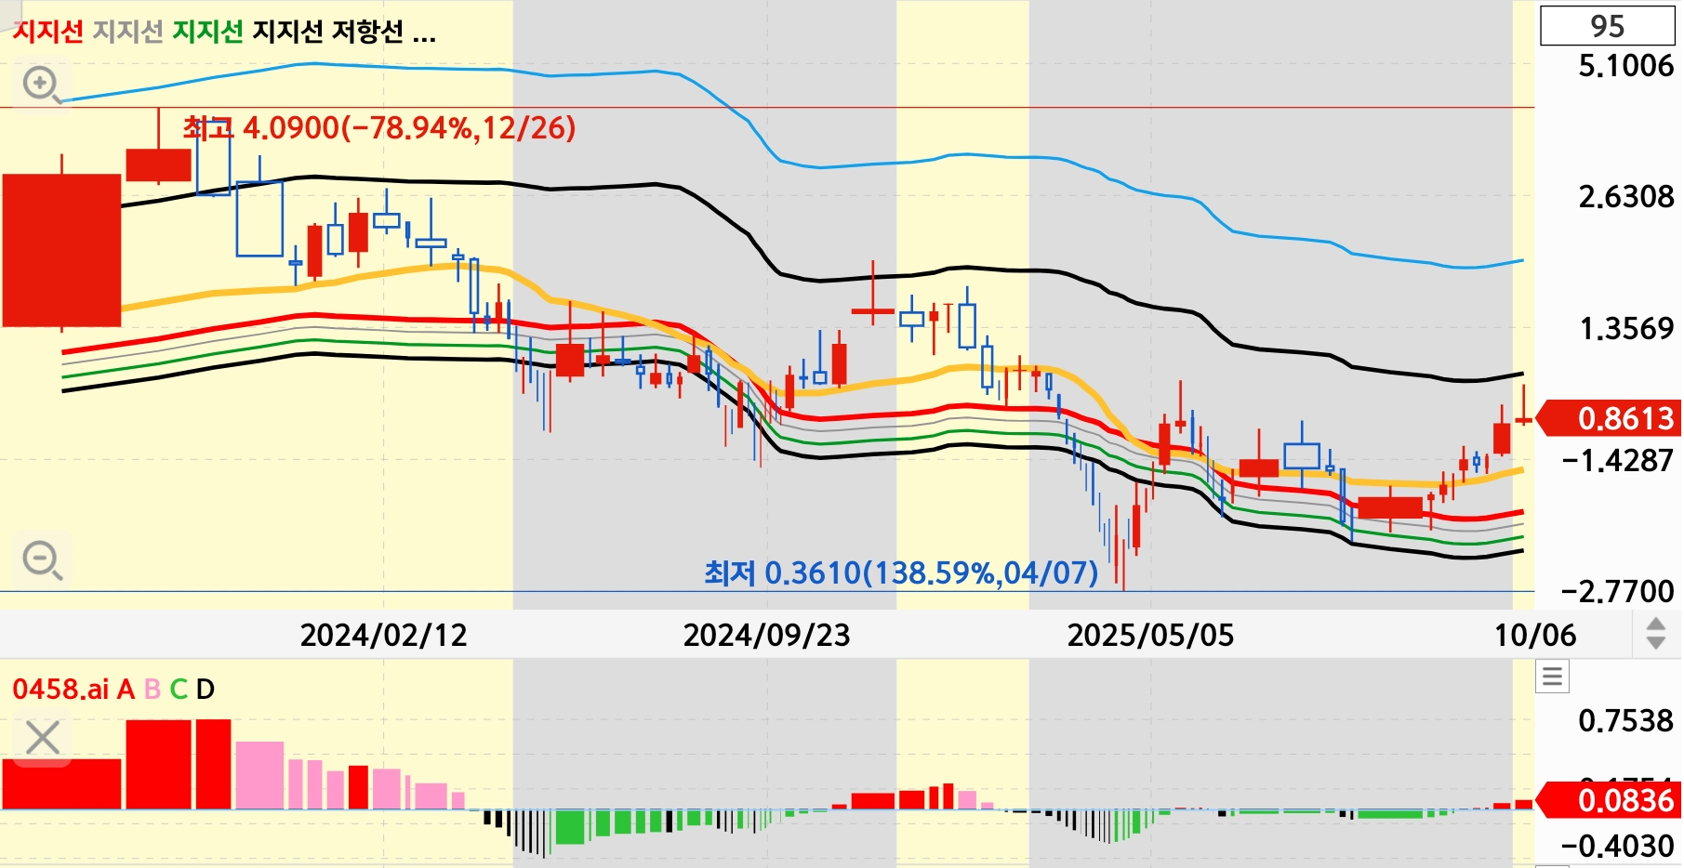Click the 2.6308 price axis value

[x=1625, y=197]
